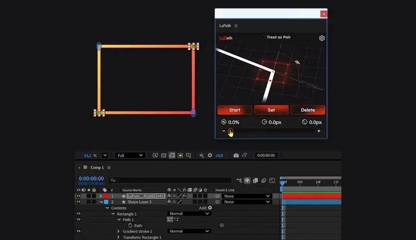This screenshot has height=240, width=416.
Task: Toggle visibility of Path 1
Action: pos(78,219)
